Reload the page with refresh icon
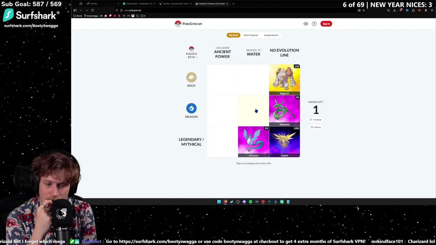Viewport: 436px width, 245px height. click(x=92, y=10)
